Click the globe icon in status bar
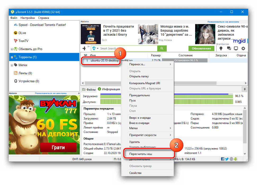 pyautogui.click(x=231, y=159)
